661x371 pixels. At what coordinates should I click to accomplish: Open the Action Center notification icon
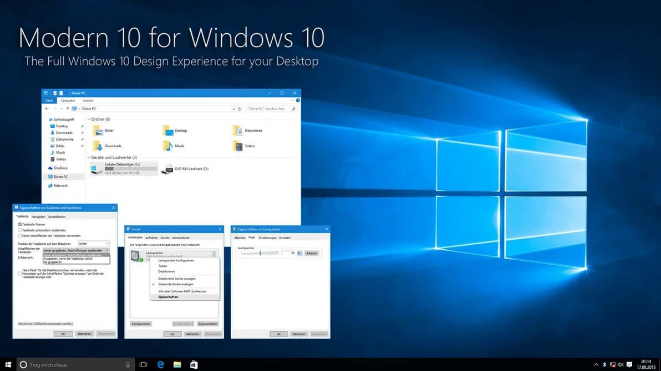(629, 365)
